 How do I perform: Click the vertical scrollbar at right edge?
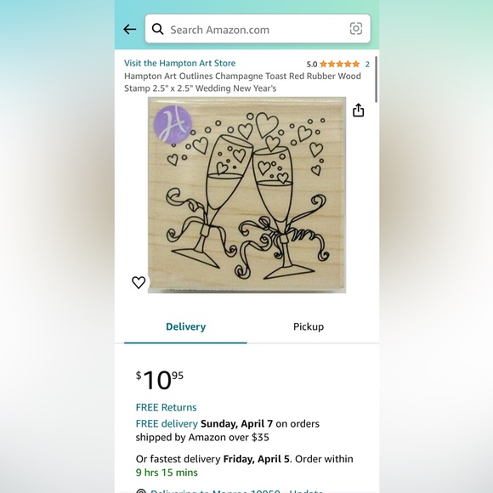[x=376, y=79]
